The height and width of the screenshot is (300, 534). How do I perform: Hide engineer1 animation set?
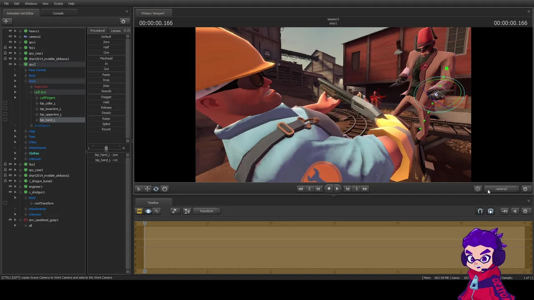(10, 187)
